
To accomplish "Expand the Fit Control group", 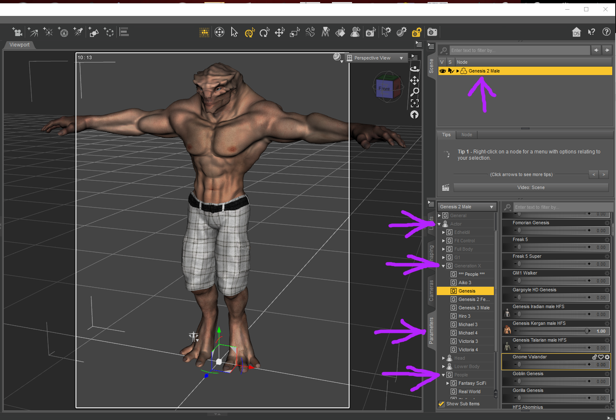I will point(444,241).
